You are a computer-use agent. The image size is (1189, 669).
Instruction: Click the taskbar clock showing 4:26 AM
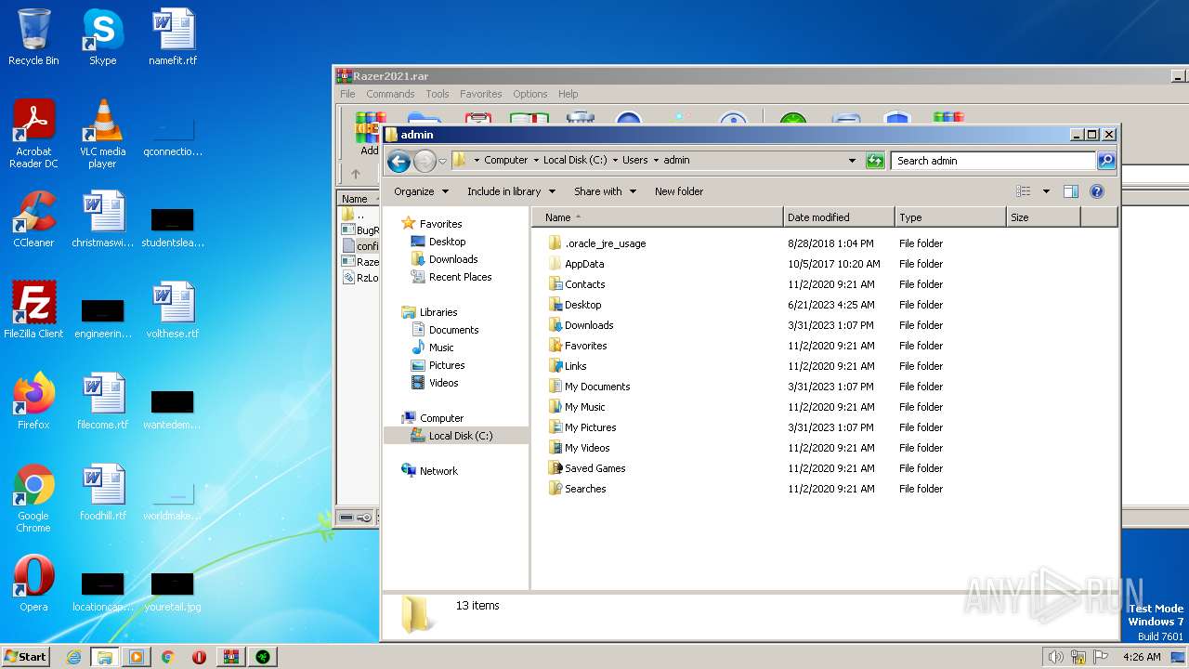1141,657
